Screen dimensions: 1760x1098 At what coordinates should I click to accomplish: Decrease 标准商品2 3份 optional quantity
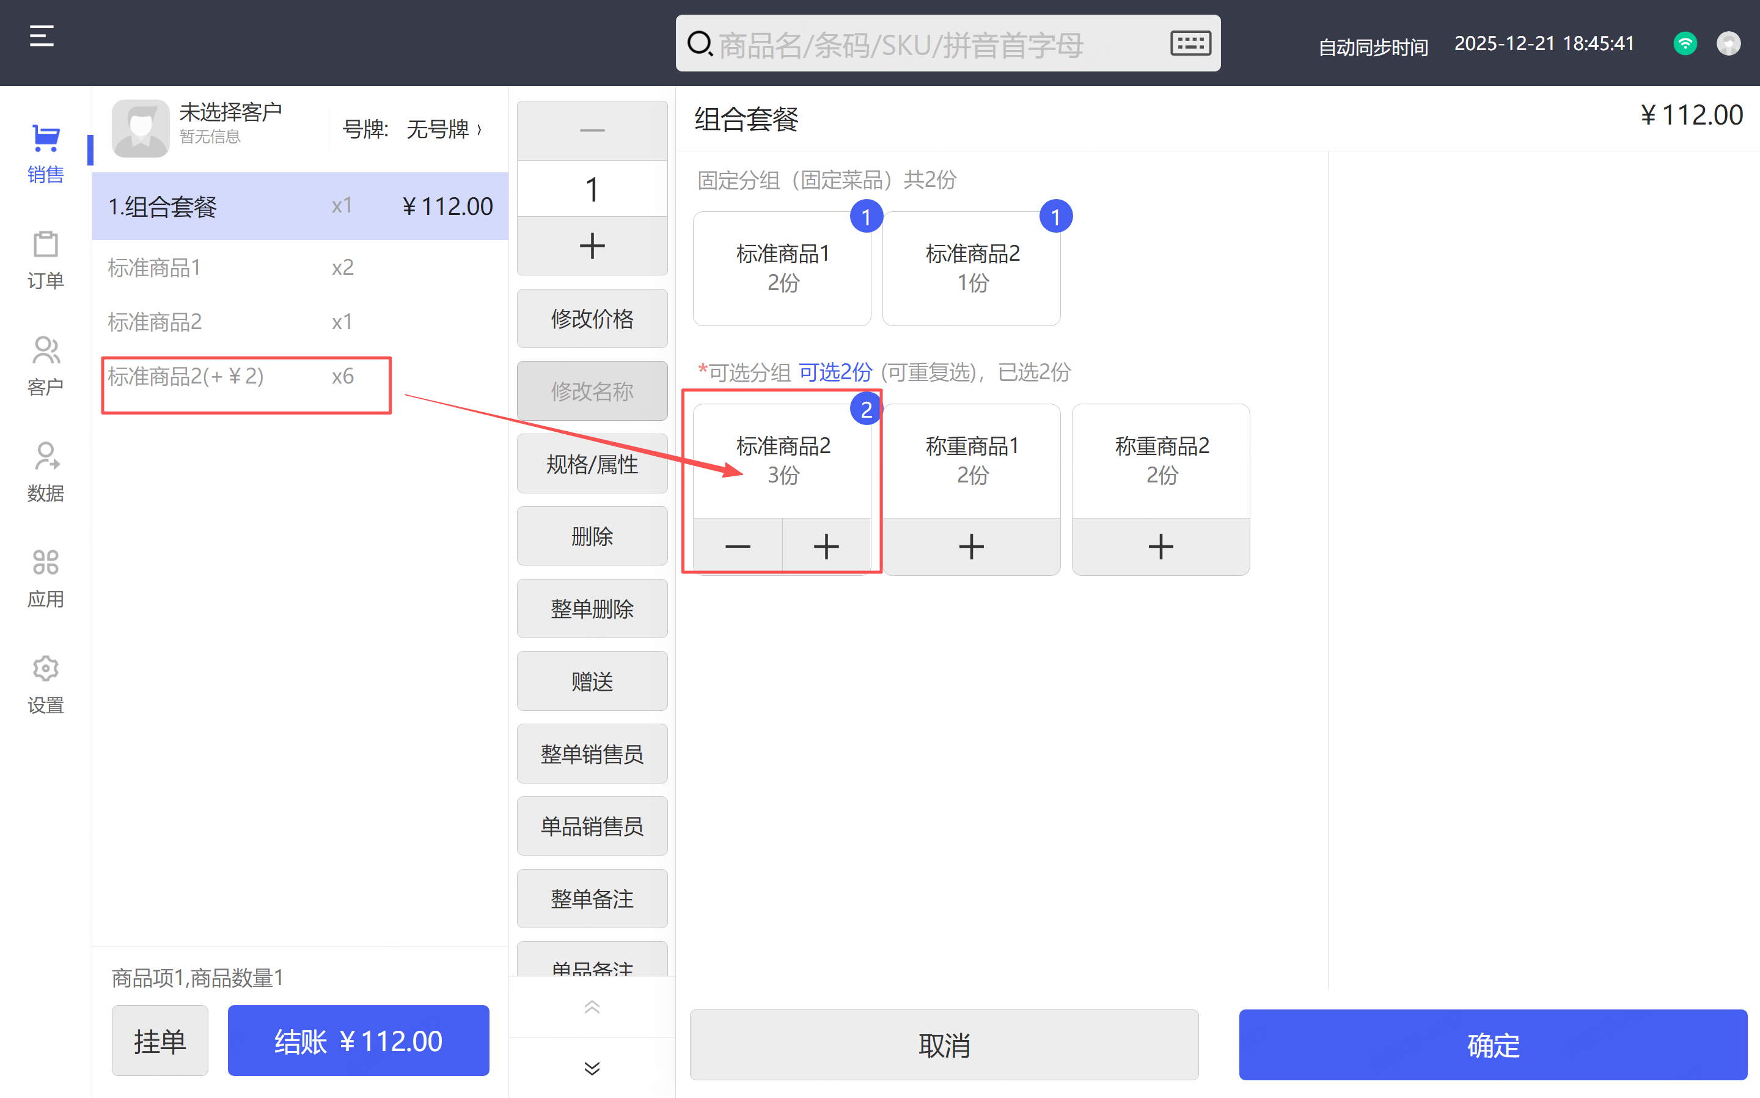pos(737,546)
